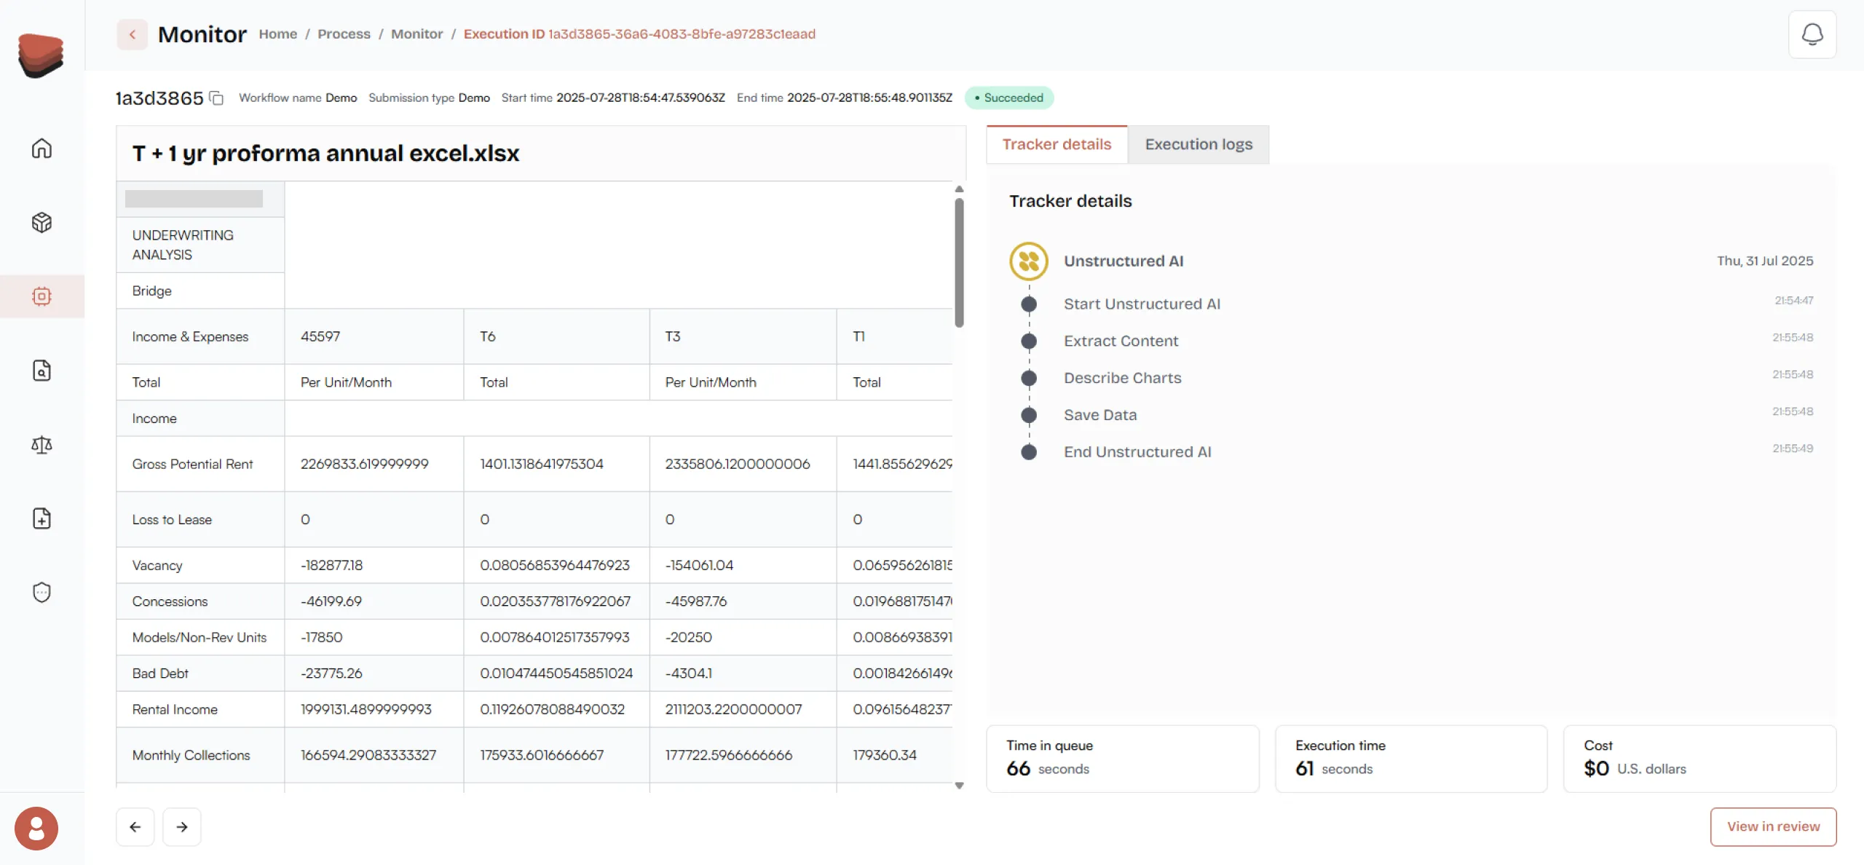1864x865 pixels.
Task: Click the Concessions row label
Action: (170, 601)
